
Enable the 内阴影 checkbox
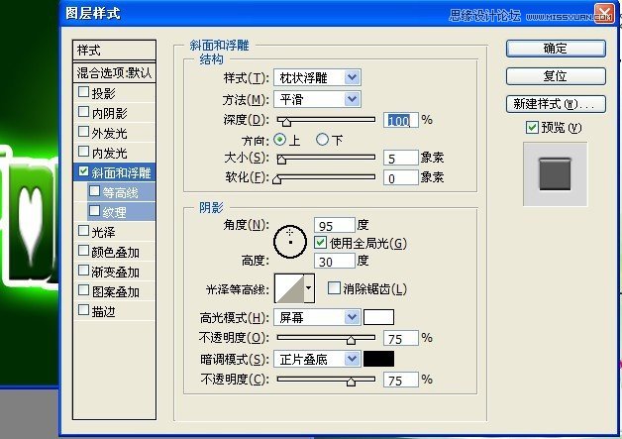pos(84,112)
